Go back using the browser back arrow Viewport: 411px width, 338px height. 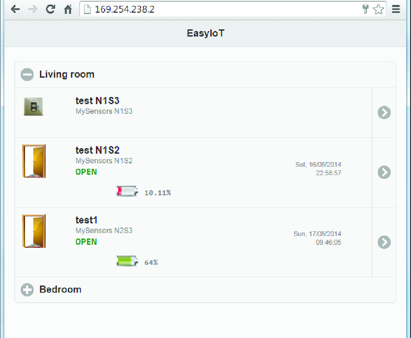[15, 9]
